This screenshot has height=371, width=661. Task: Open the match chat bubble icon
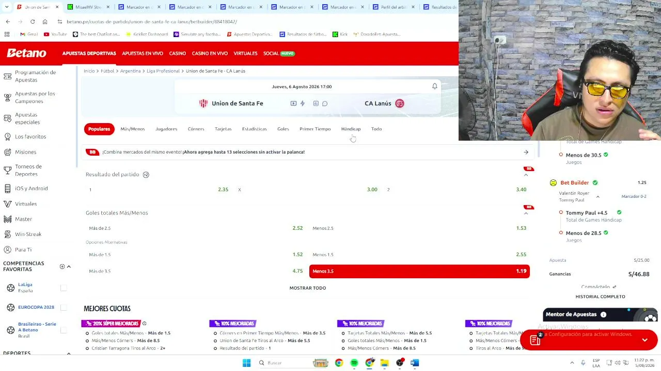point(325,104)
